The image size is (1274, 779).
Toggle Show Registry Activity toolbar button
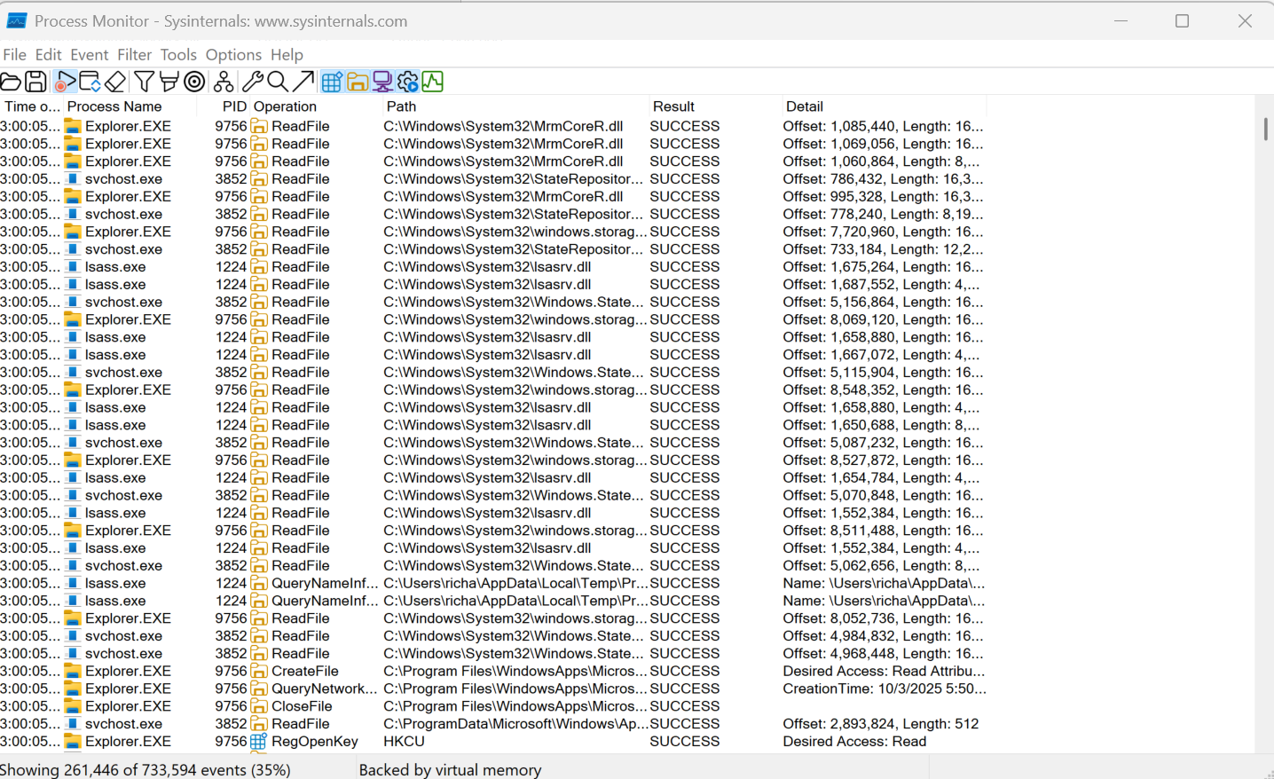pyautogui.click(x=332, y=82)
